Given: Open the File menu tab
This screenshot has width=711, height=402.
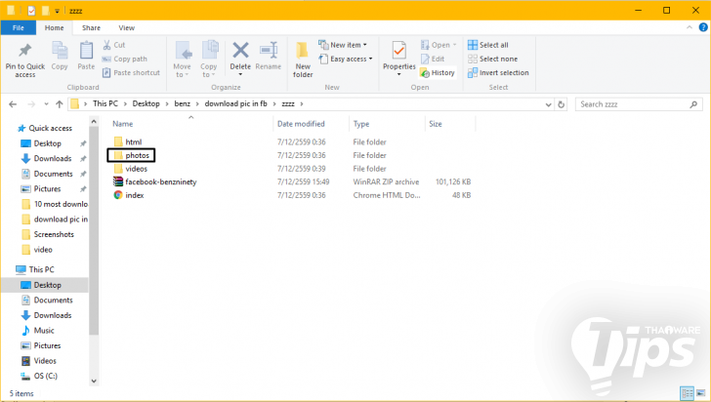Looking at the screenshot, I should (18, 28).
